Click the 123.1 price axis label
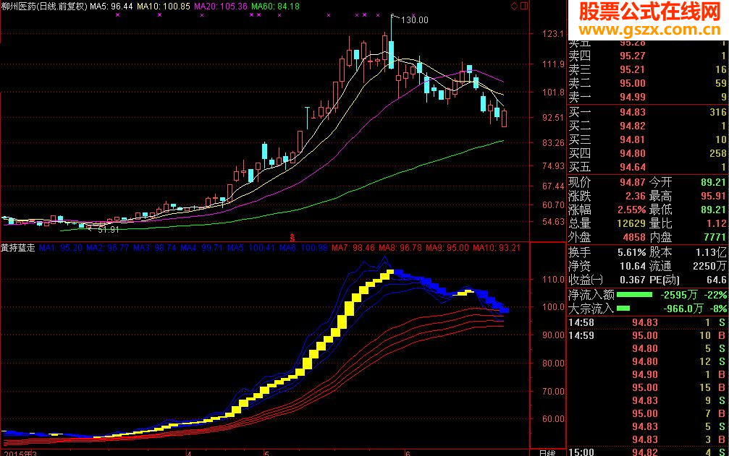 coord(553,34)
